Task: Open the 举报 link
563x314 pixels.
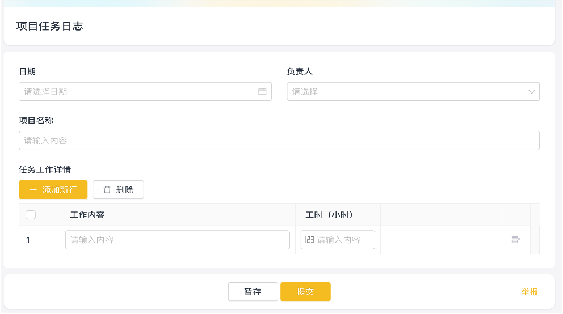Action: [x=529, y=292]
